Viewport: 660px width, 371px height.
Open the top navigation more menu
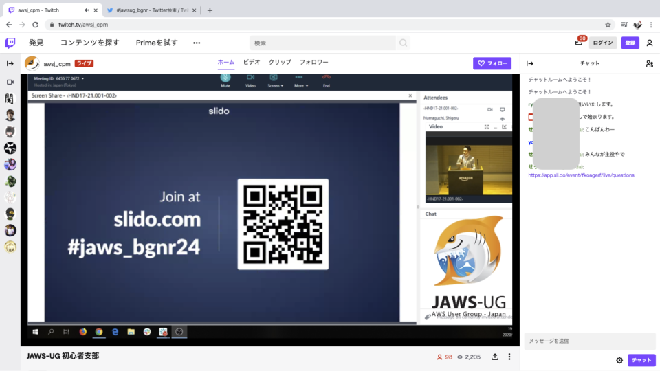[x=197, y=43]
